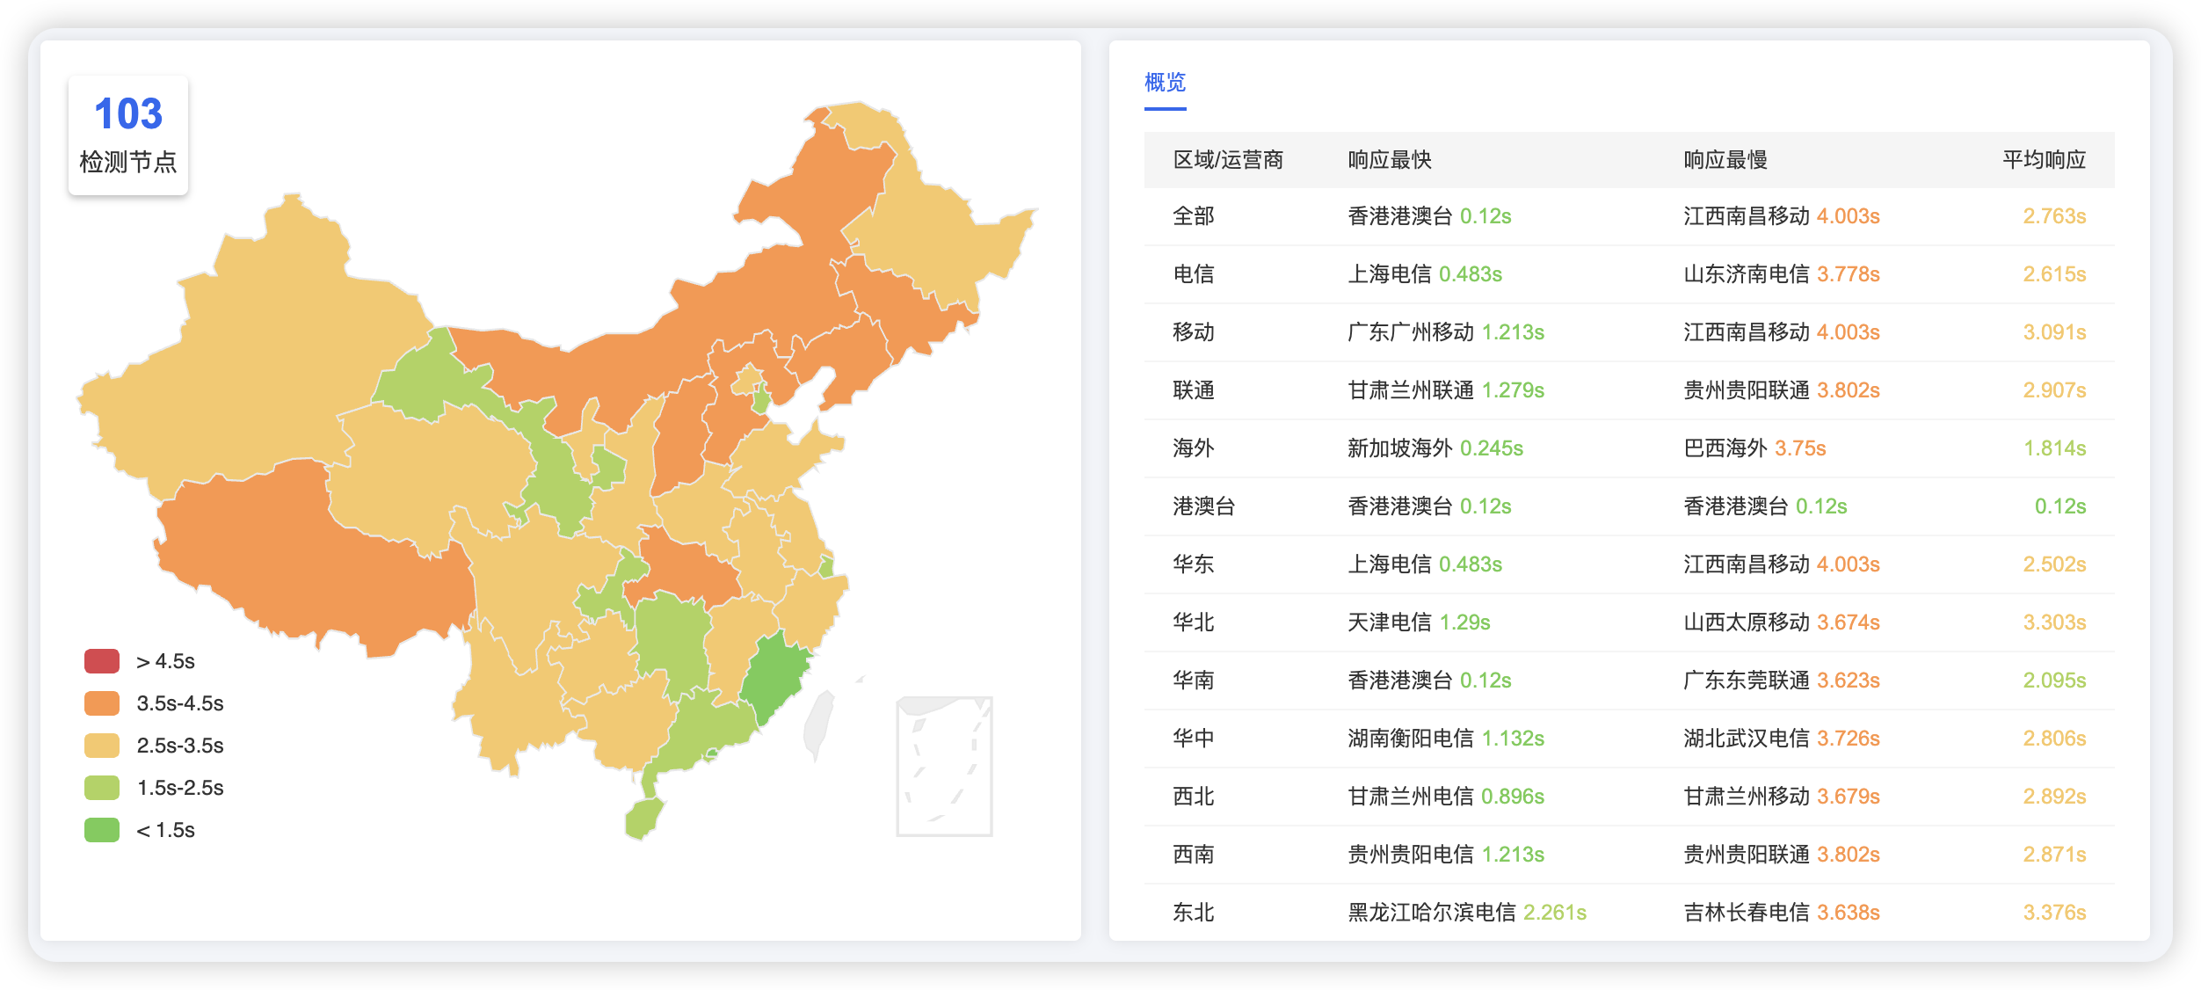
Task: Click the orange 3.5s-4.5s legend swatch
Action: pos(102,703)
